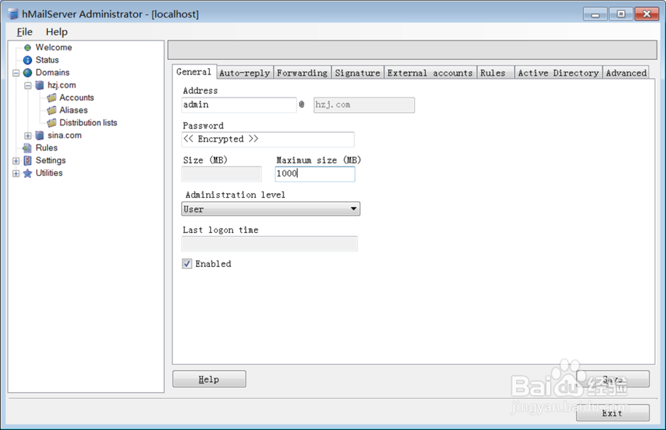This screenshot has height=430, width=666.
Task: Click the hzj.com domain server icon
Action: [39, 85]
